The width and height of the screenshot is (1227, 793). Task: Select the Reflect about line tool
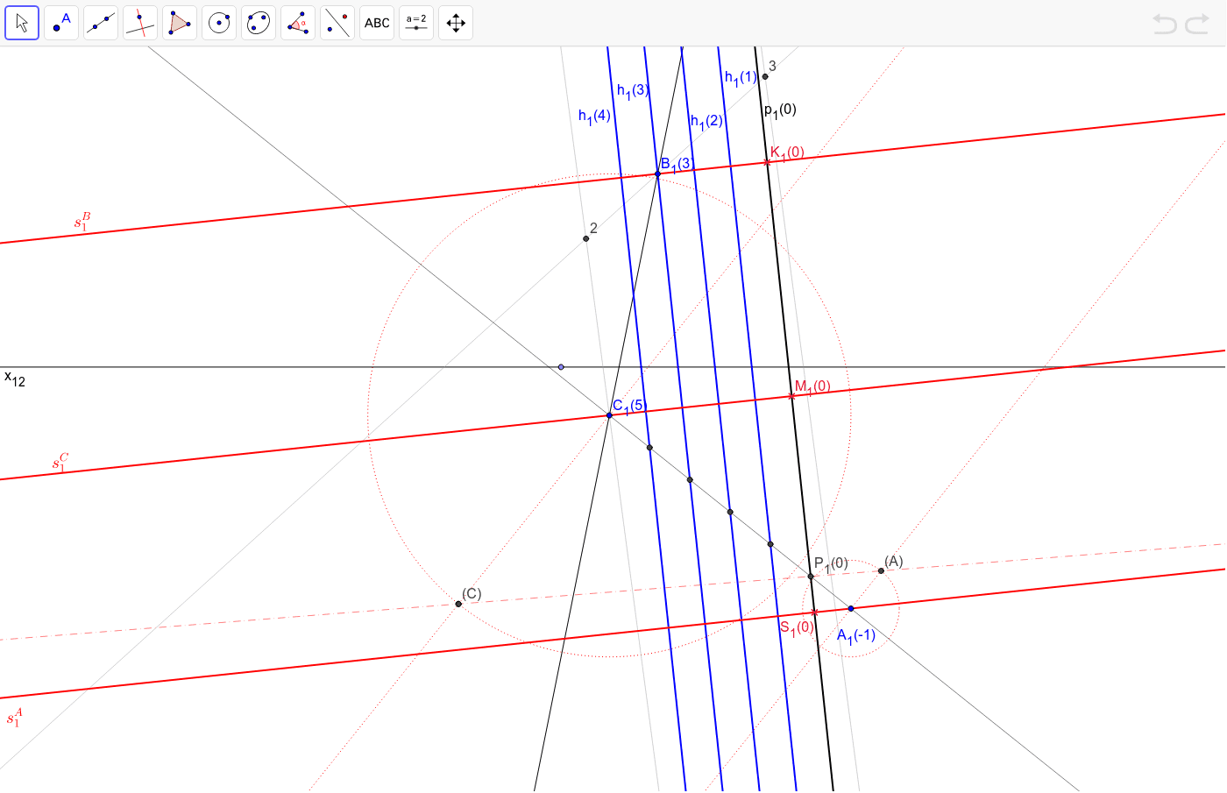337,23
